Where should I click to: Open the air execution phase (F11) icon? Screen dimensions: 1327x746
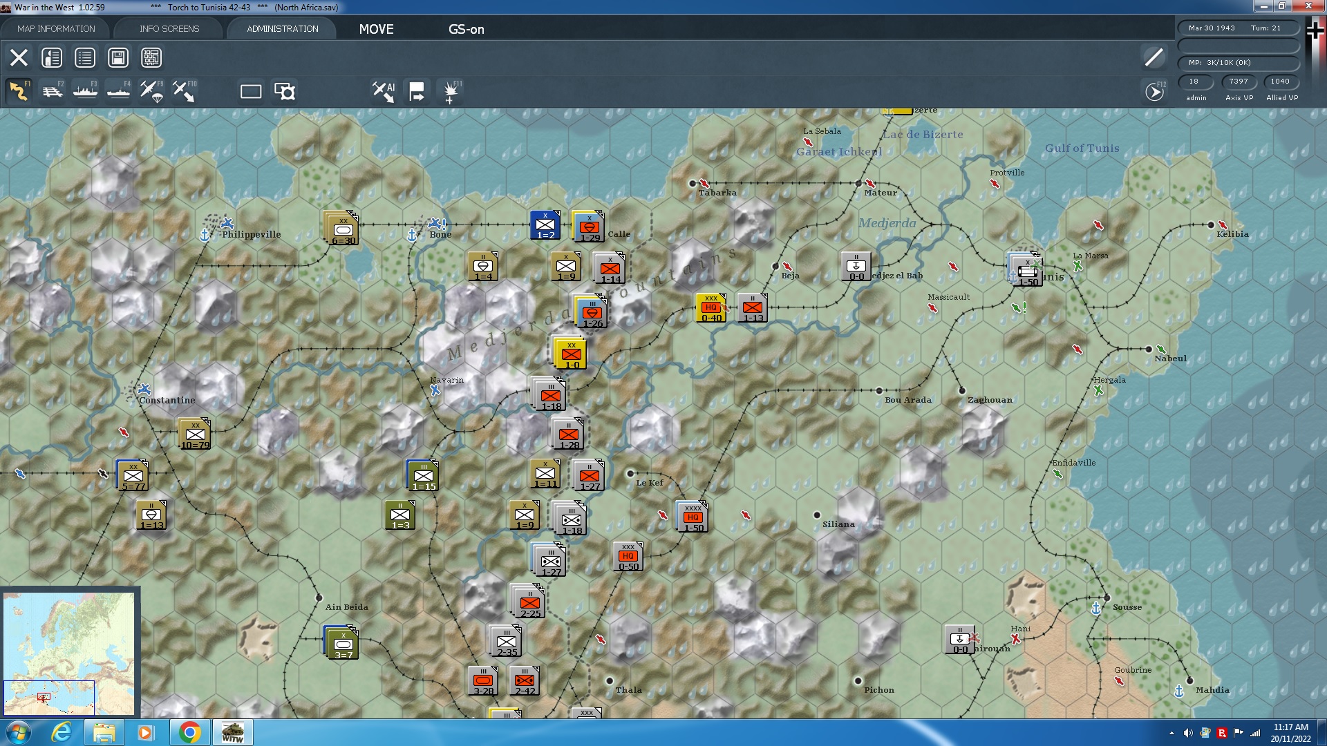coord(451,91)
